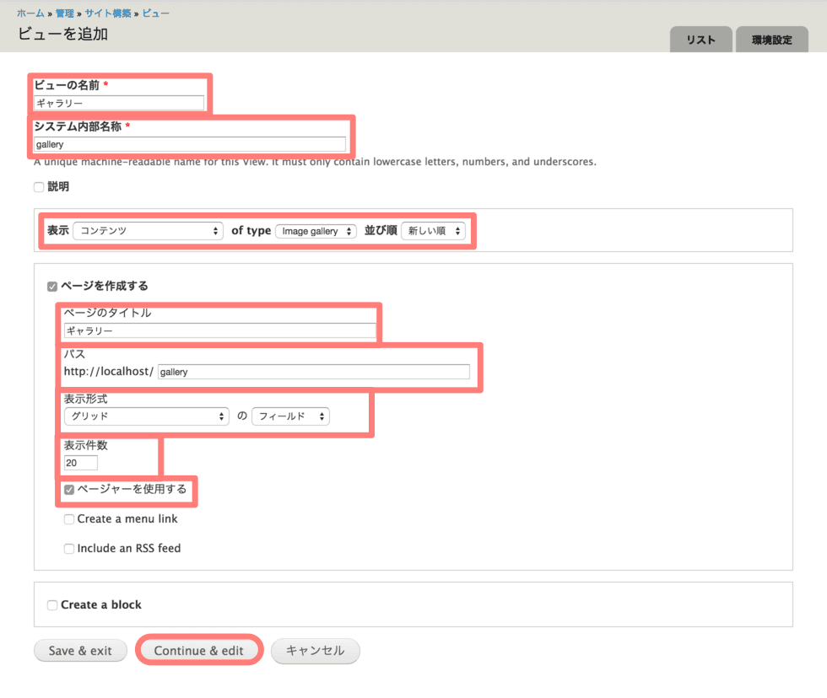
Task: Click the Save & exit button
Action: [x=80, y=651]
